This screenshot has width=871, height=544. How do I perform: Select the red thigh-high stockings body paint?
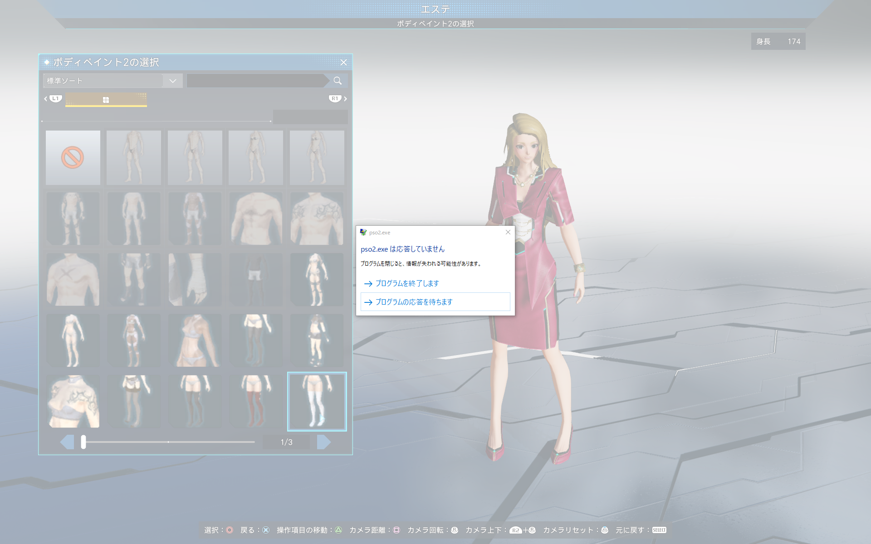pos(256,402)
